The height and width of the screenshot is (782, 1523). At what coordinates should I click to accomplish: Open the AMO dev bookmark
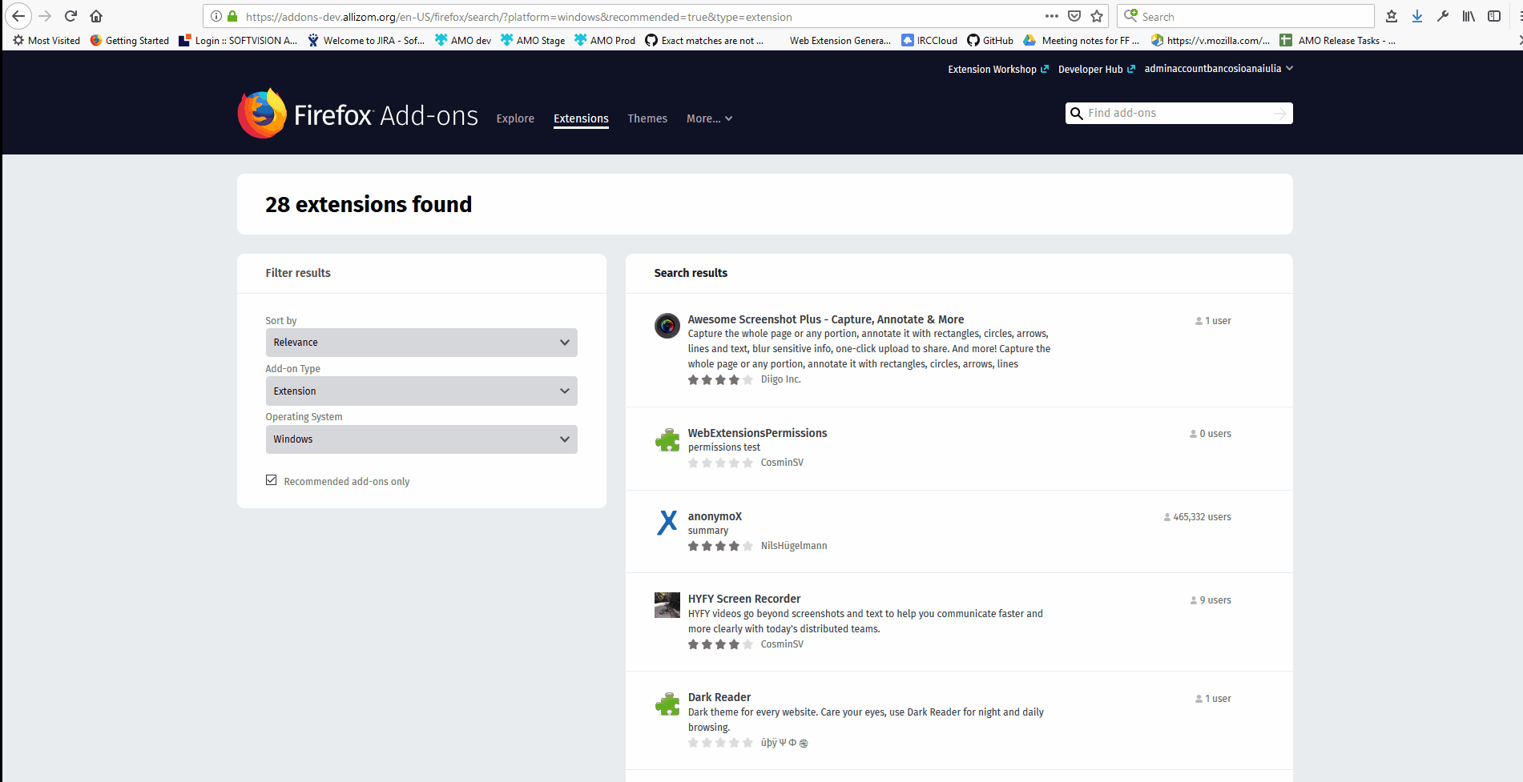(463, 40)
